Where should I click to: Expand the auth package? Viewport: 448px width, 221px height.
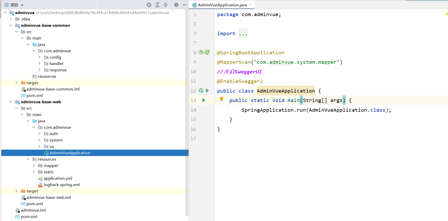[39, 134]
